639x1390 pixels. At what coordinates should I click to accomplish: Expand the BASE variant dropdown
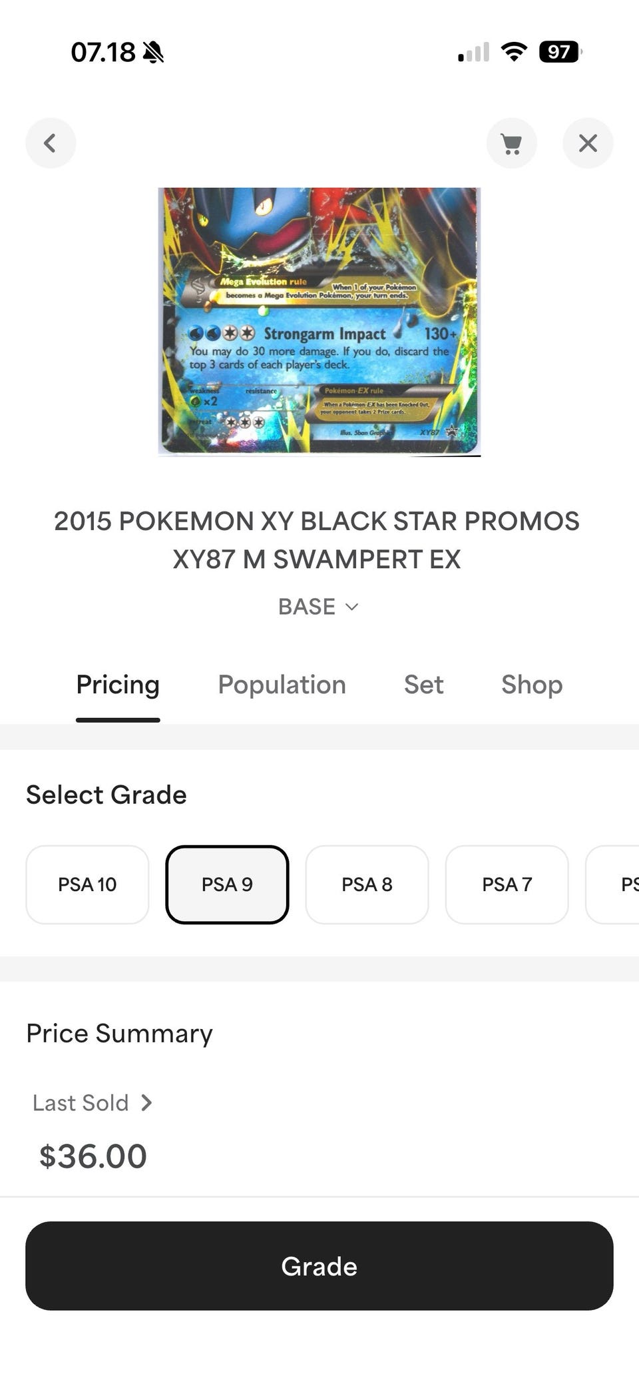pyautogui.click(x=319, y=607)
